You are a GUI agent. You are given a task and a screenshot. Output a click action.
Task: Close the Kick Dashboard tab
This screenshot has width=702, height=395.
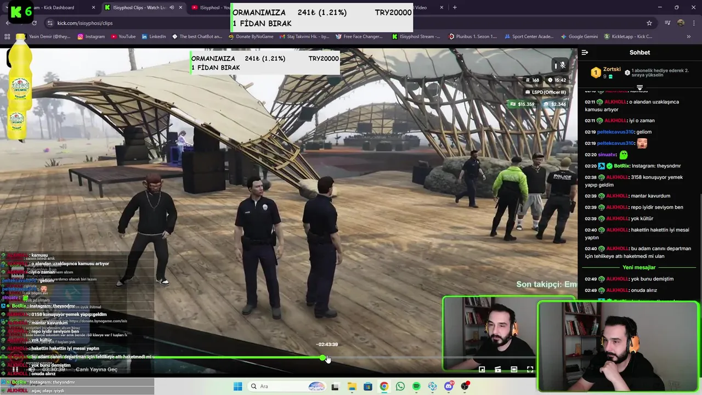(93, 8)
